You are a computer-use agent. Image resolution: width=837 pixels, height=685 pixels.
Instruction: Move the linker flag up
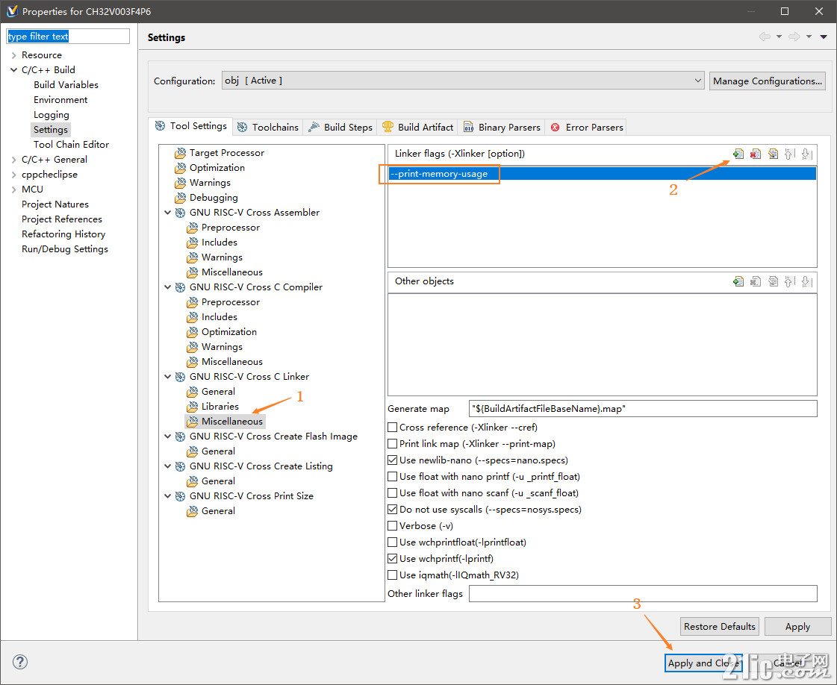789,154
